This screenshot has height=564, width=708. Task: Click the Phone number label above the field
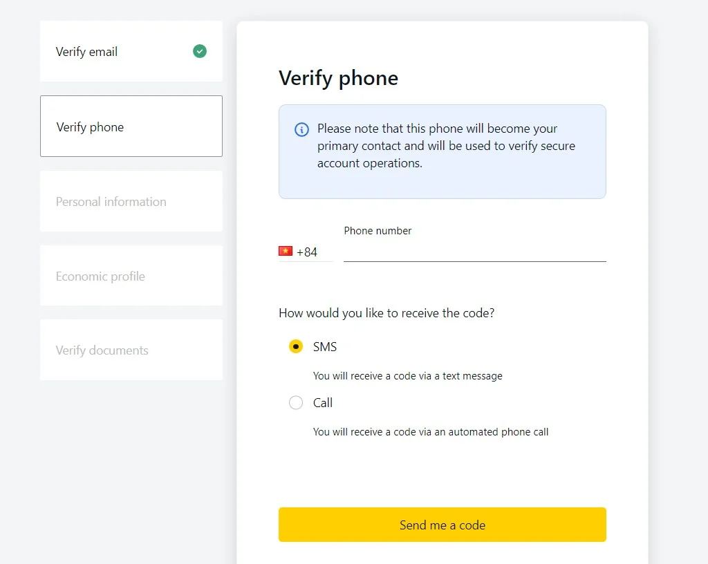tap(378, 230)
